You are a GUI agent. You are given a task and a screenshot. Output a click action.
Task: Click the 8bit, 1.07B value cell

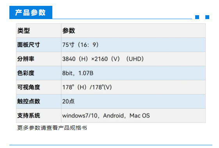pyautogui.click(x=133, y=73)
